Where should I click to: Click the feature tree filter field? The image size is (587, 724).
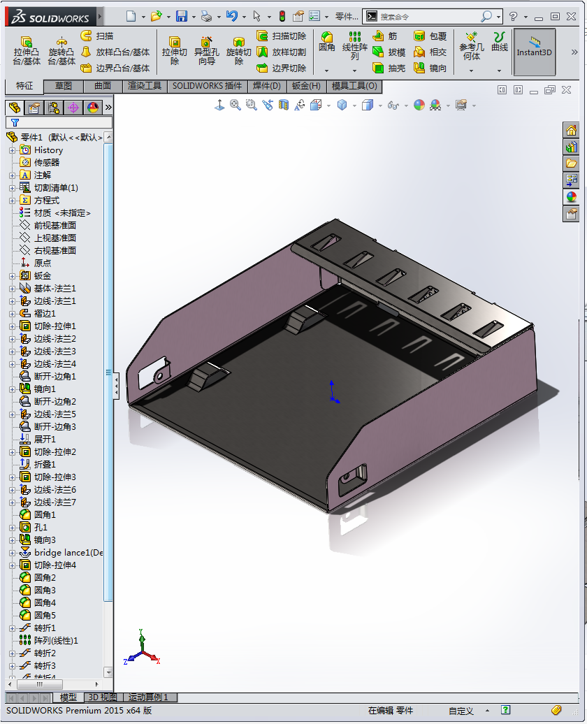coord(59,122)
